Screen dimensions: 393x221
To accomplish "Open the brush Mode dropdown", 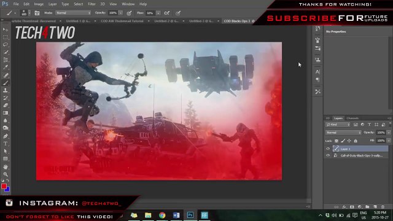I will click(73, 13).
